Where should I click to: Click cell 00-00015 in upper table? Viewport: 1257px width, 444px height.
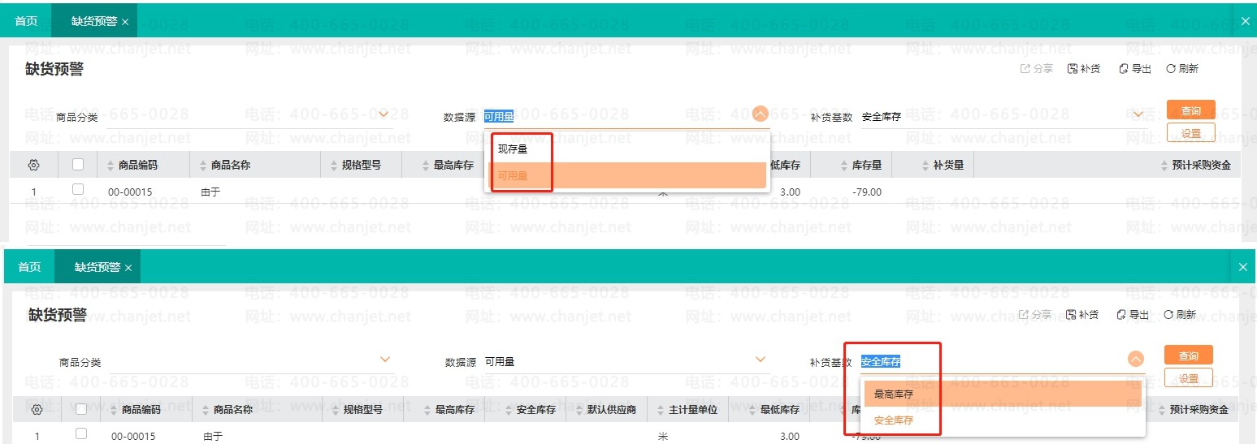[130, 192]
